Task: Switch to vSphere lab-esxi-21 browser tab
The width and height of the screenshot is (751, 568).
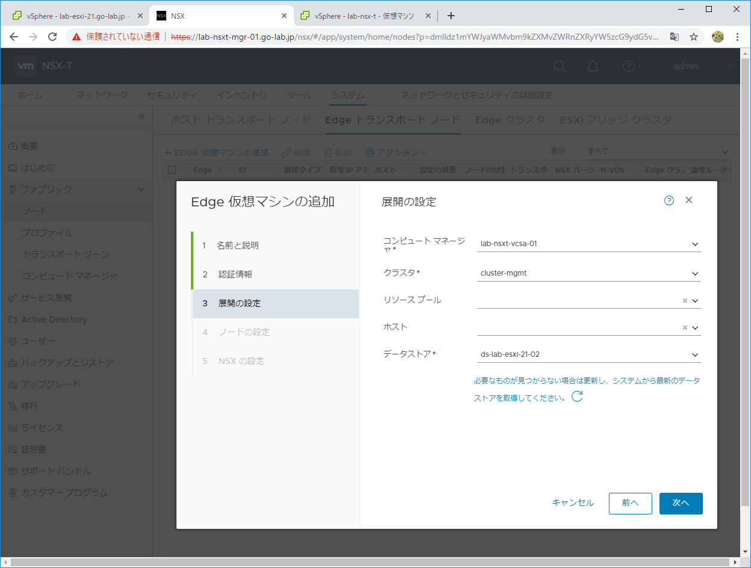Action: point(78,16)
